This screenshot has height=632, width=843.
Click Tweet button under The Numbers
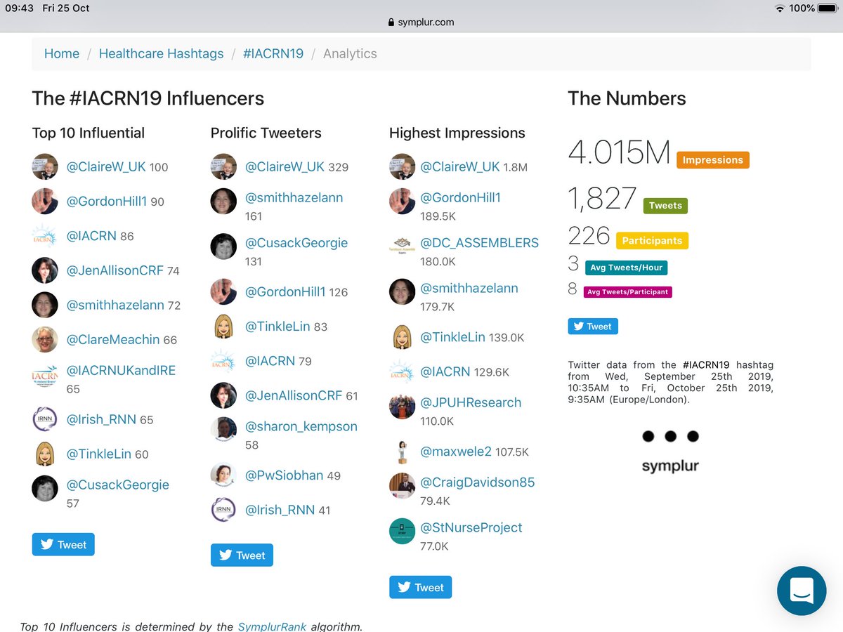coord(593,326)
